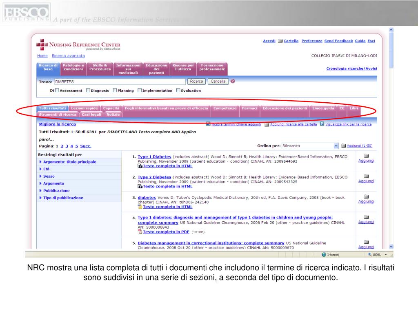This screenshot has height=313, width=418.
Task: Show the Lezioni rapide results tab
Action: pyautogui.click(x=84, y=108)
